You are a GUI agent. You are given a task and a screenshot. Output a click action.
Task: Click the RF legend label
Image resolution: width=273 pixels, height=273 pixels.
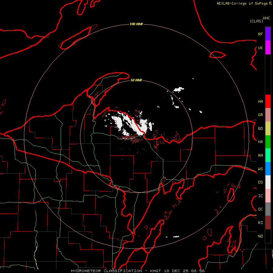click(260, 34)
